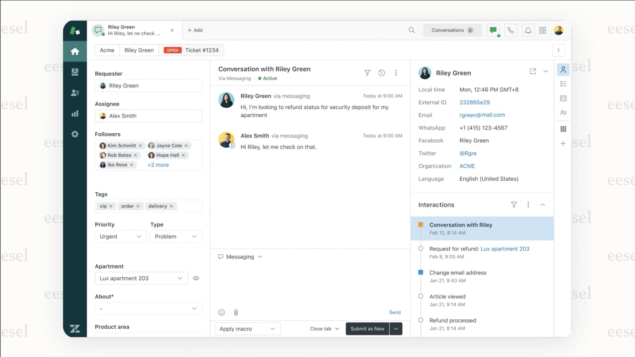Toggle Apartment field visibility eye icon
The image size is (635, 357).
(196, 278)
